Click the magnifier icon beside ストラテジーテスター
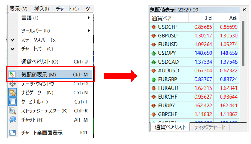Image resolution: width=251 pixels, height=144 pixels. tap(13, 111)
